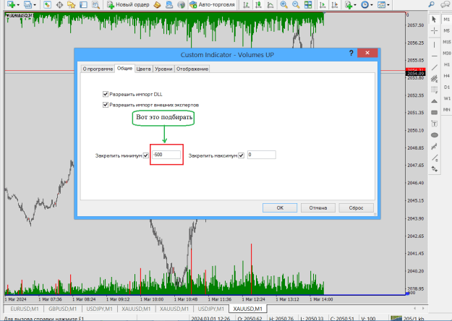Select the Trendline drawing tool
The image size is (452, 321).
[434, 67]
